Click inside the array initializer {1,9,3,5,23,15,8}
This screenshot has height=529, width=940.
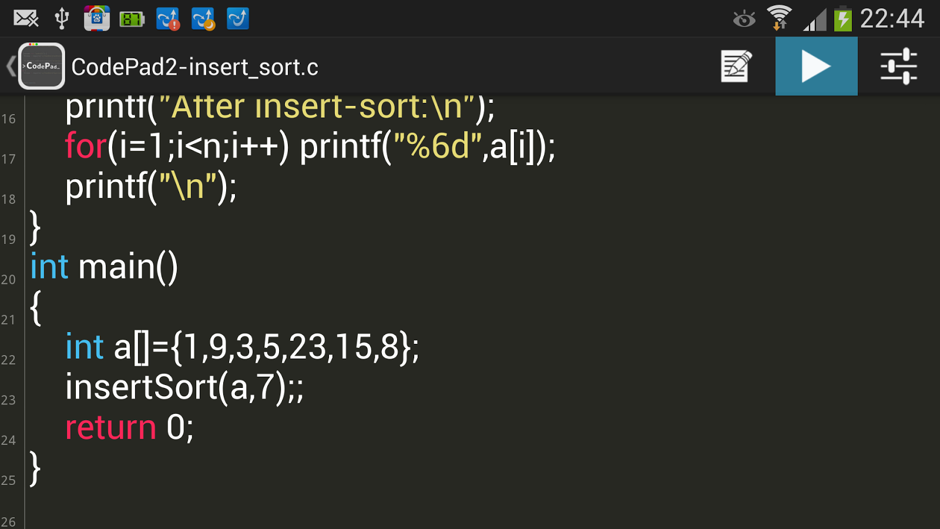pos(294,347)
